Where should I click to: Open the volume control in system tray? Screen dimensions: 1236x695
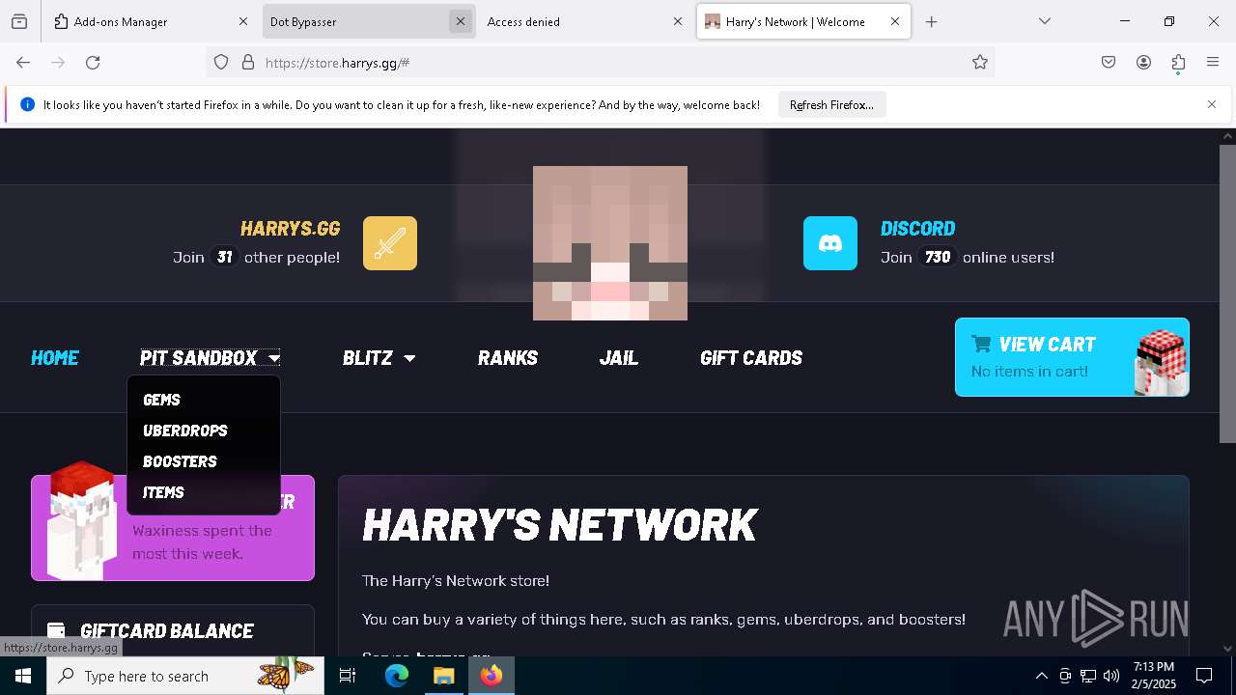tap(1111, 676)
